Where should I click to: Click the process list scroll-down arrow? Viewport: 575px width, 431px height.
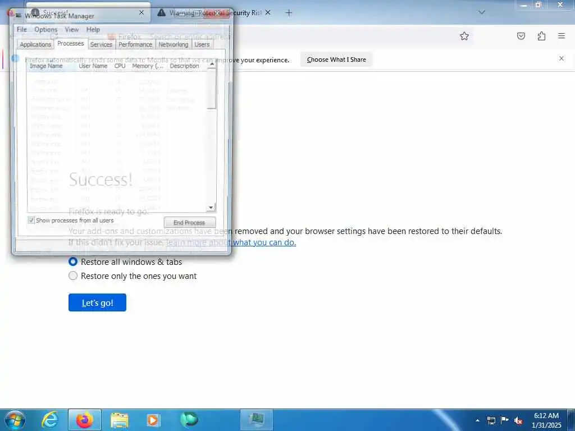pos(211,208)
